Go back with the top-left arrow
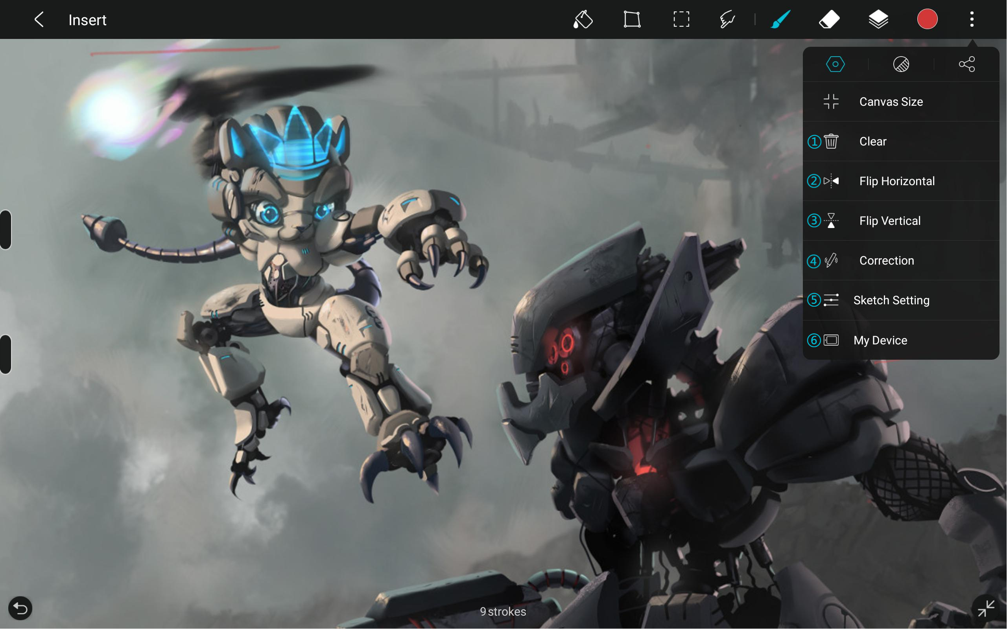 coord(39,20)
